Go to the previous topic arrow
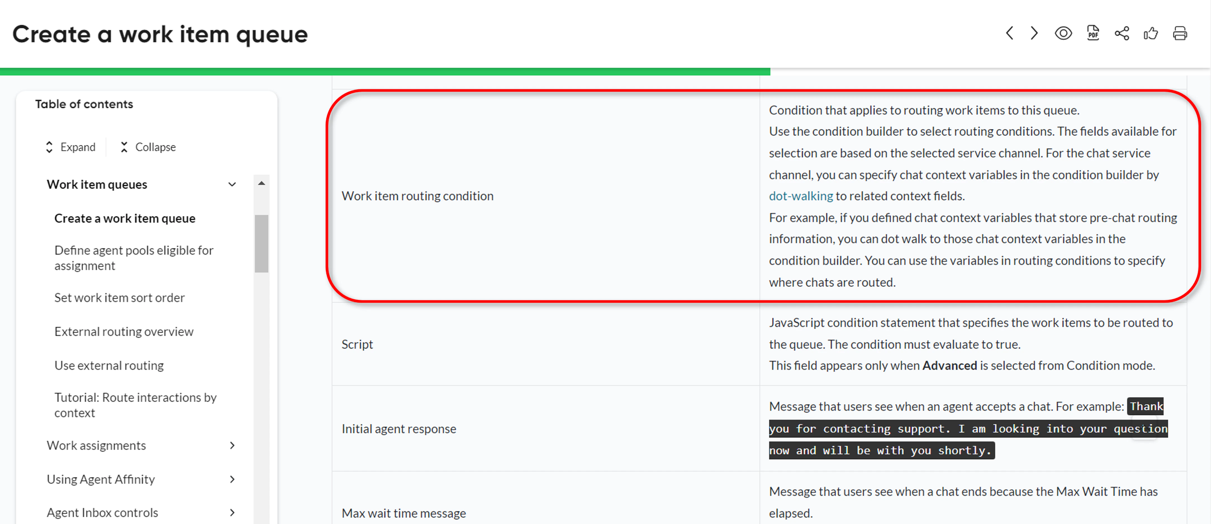This screenshot has width=1211, height=524. coord(1010,33)
